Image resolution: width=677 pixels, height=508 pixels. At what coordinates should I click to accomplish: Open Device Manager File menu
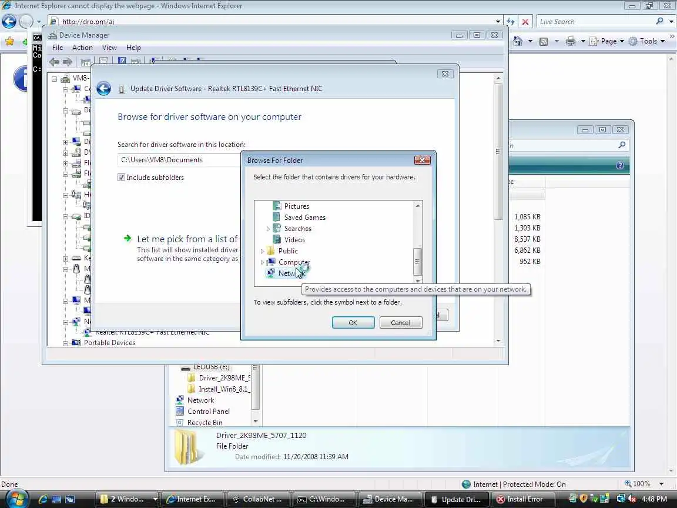58,48
